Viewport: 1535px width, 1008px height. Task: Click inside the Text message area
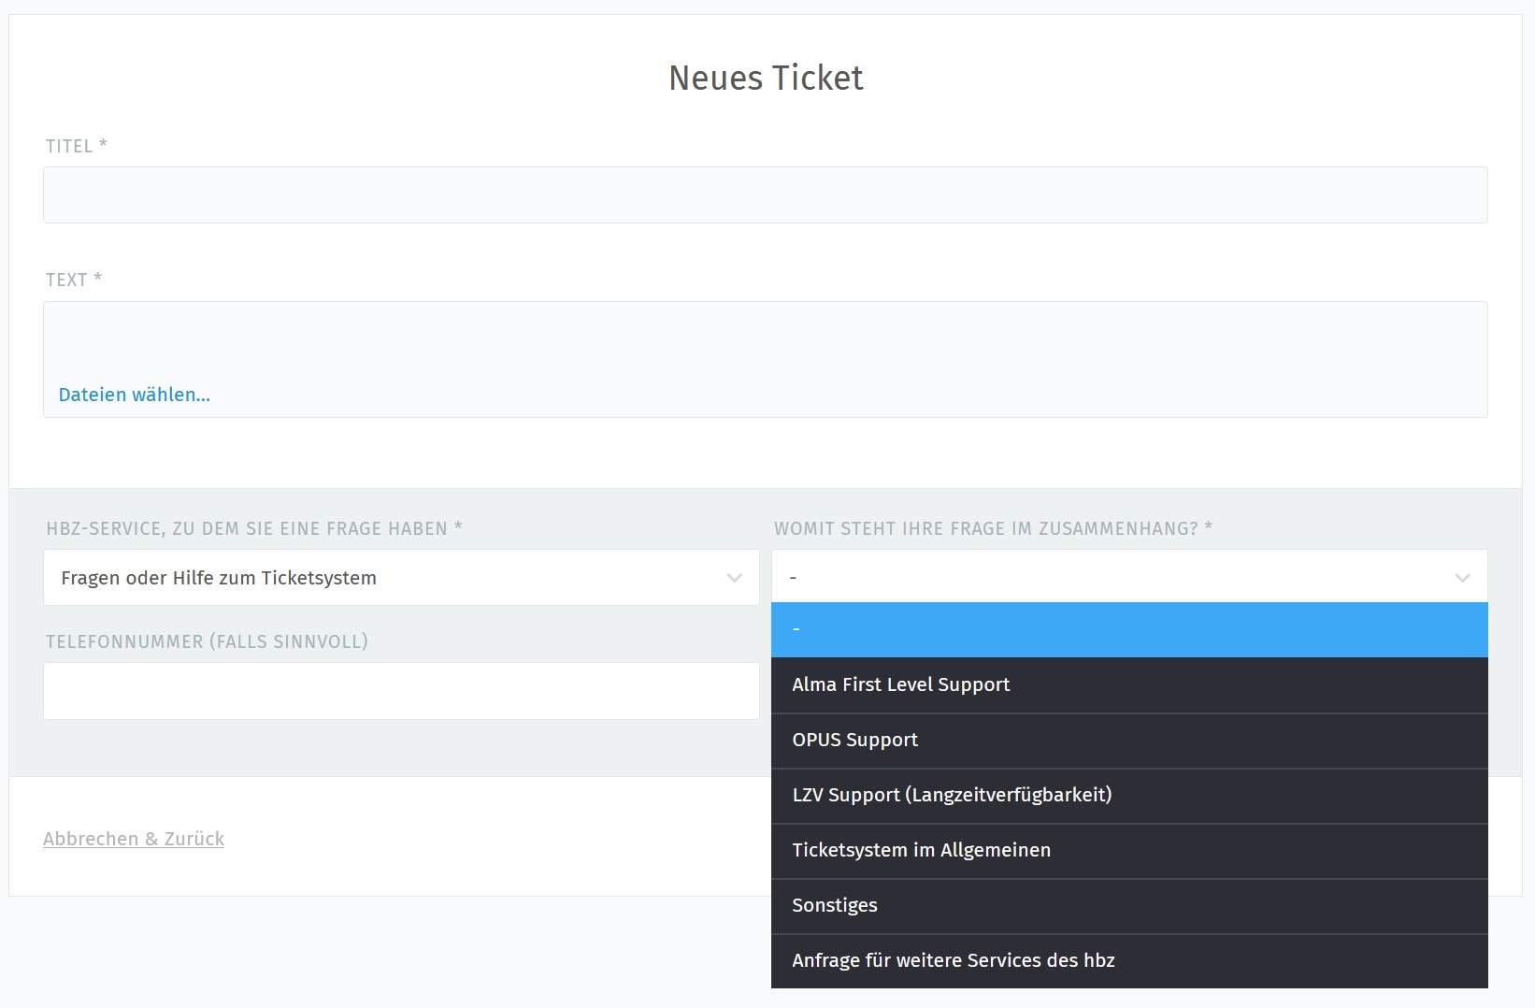coord(765,341)
